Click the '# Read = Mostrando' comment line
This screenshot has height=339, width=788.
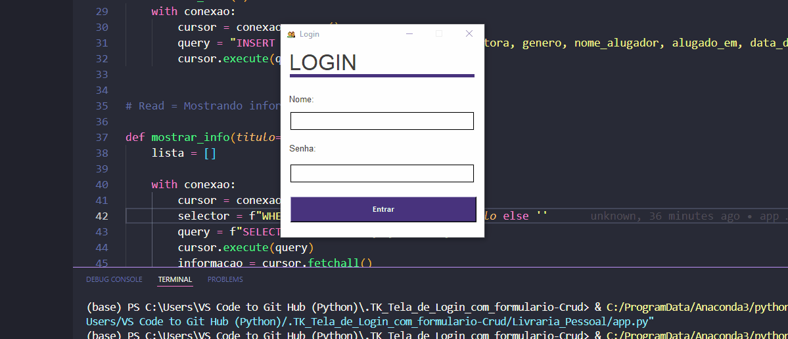(203, 106)
